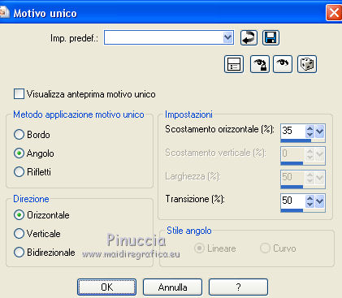Toggle the dialog layout panel icon
The width and height of the screenshot is (342, 298).
pos(234,64)
